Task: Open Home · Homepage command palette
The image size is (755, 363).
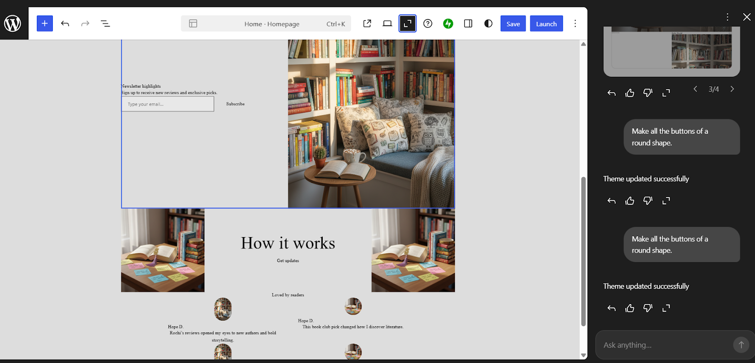Action: [x=271, y=24]
